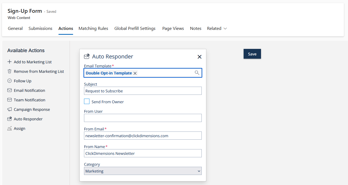The image size is (348, 185).
Task: Click the Auto Responder panel header icon
Action: pyautogui.click(x=87, y=56)
